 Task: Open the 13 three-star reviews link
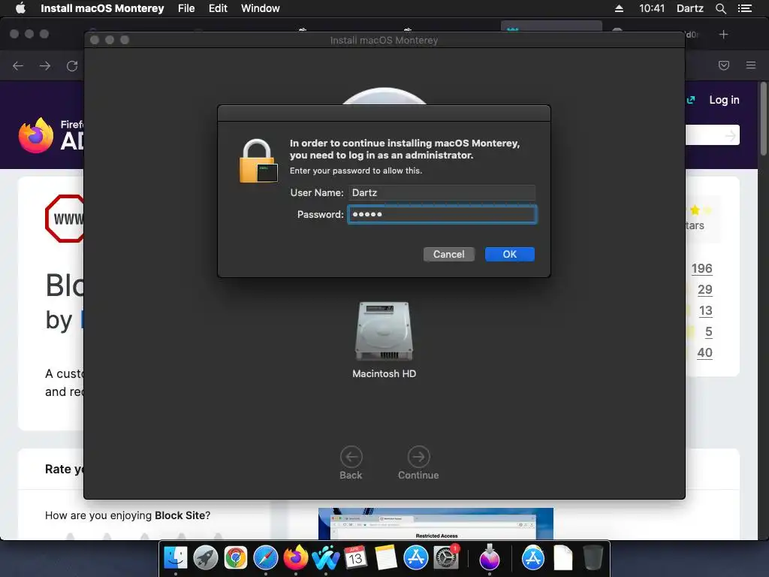(x=705, y=310)
